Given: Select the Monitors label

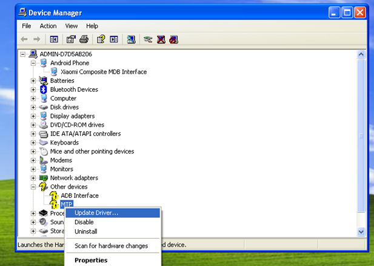Looking at the screenshot, I should point(62,169).
